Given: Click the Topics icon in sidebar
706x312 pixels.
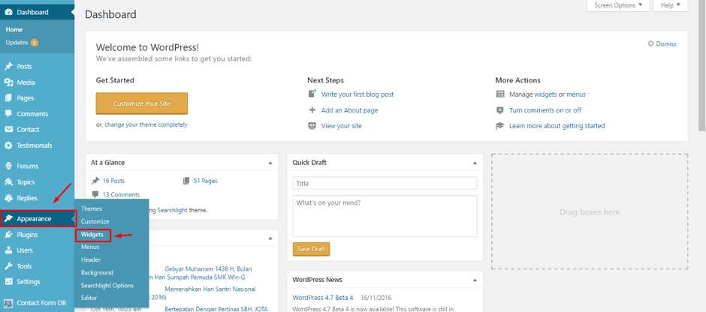Looking at the screenshot, I should 8,182.
